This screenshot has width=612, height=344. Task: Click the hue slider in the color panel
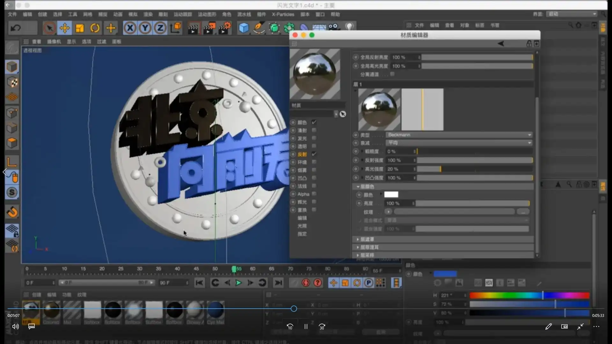click(x=529, y=295)
